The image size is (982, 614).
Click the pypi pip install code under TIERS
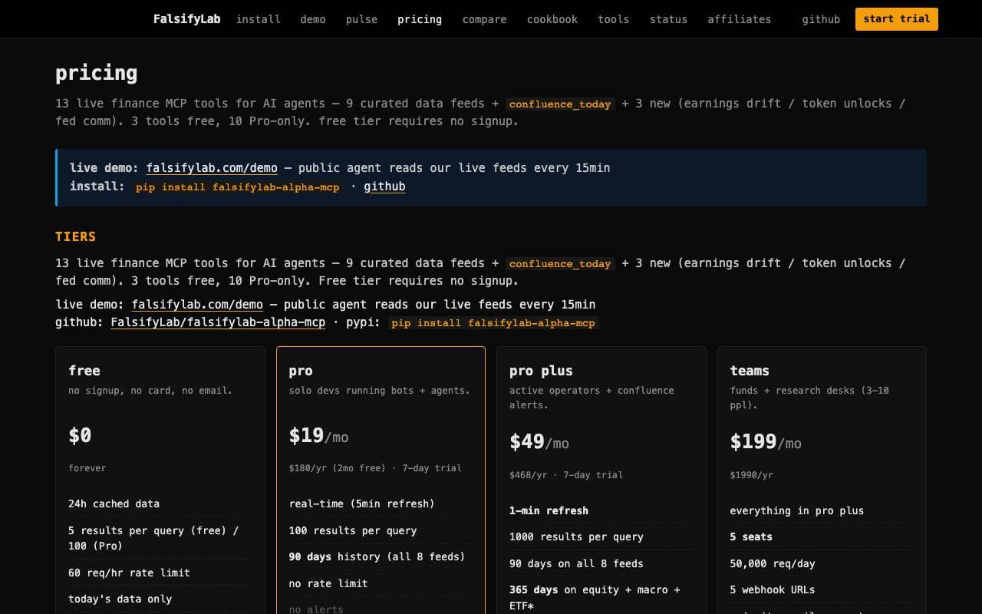pos(493,323)
